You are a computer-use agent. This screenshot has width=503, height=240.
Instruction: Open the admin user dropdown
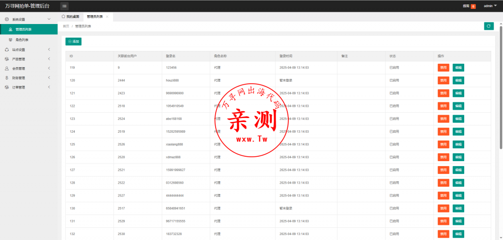[490, 6]
